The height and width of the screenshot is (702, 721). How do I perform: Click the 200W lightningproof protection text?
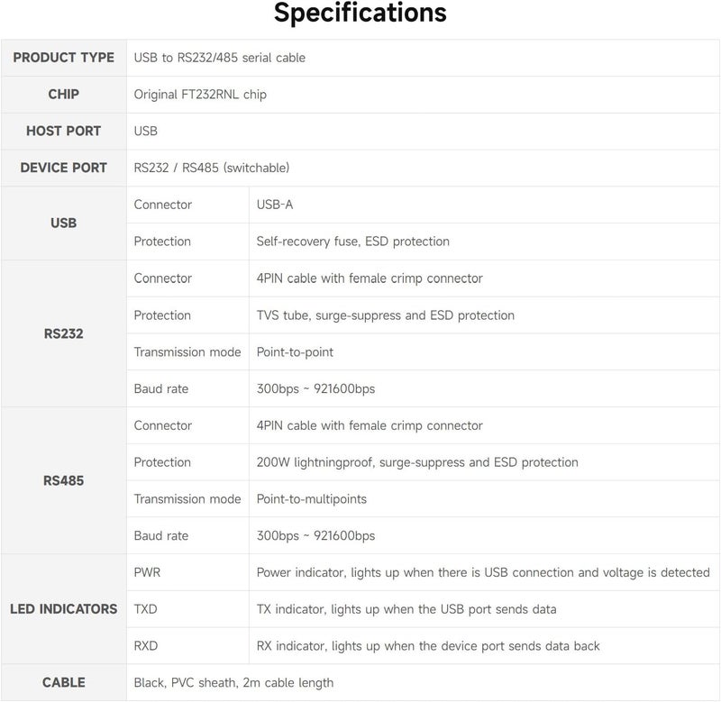tap(417, 462)
